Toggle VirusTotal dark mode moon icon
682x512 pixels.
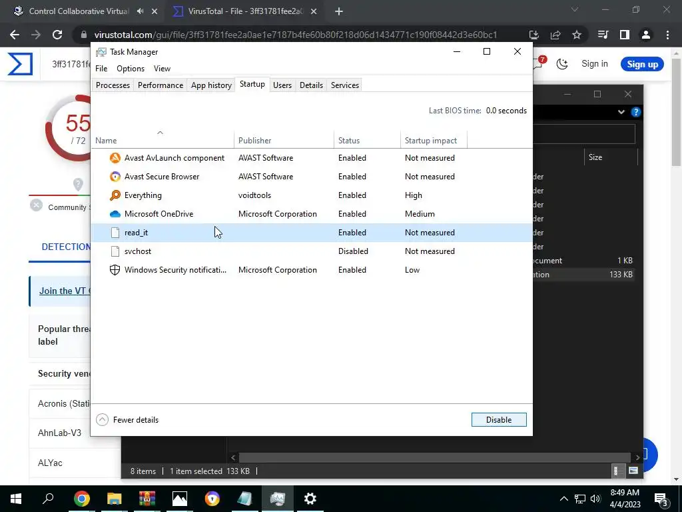click(562, 64)
